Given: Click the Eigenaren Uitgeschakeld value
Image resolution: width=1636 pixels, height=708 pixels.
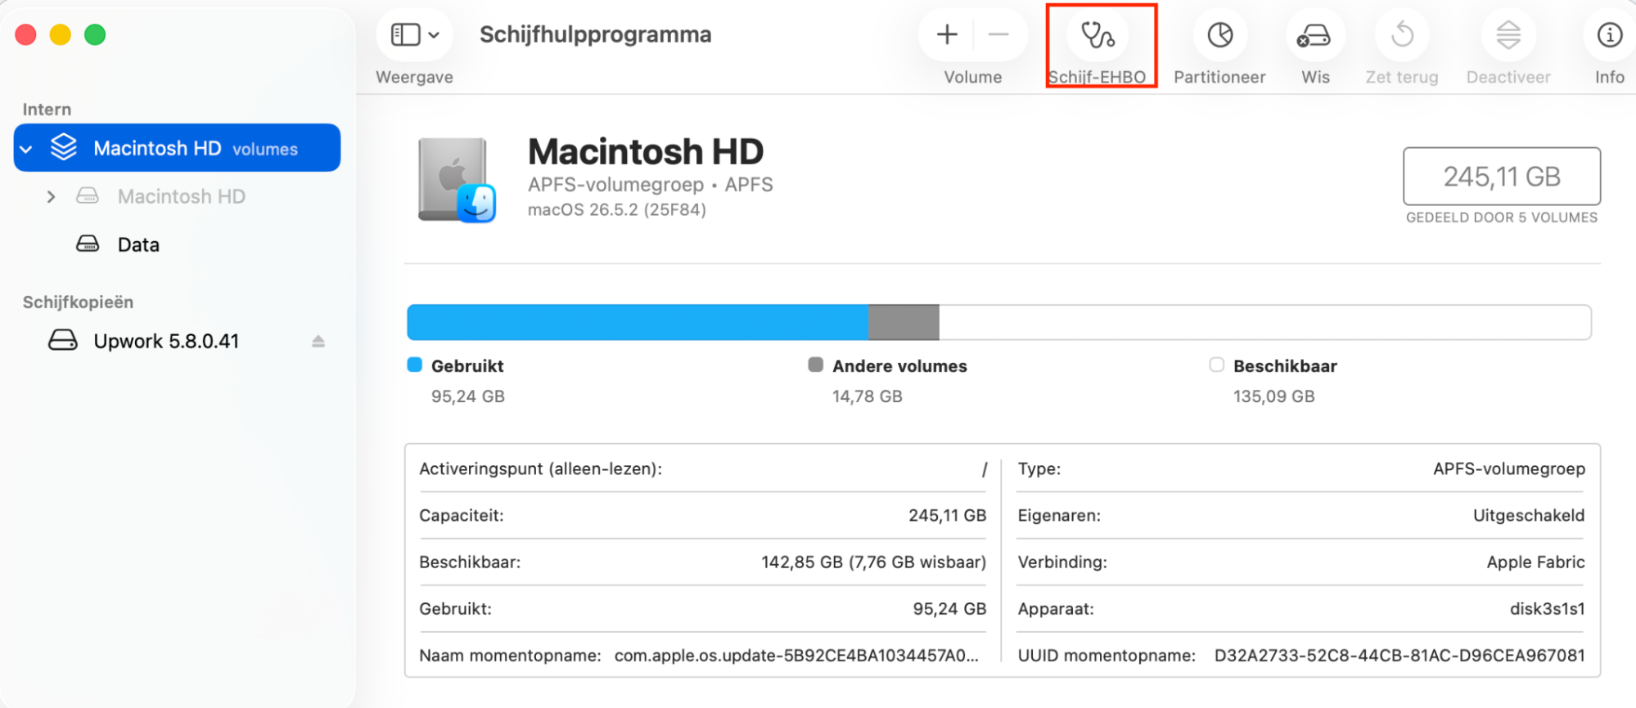Looking at the screenshot, I should point(1529,516).
